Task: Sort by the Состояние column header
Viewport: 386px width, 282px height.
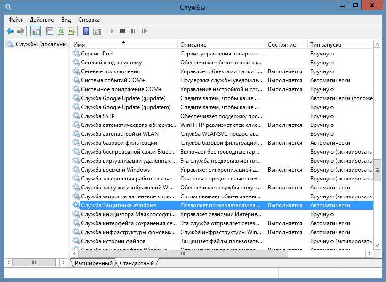Action: point(285,45)
